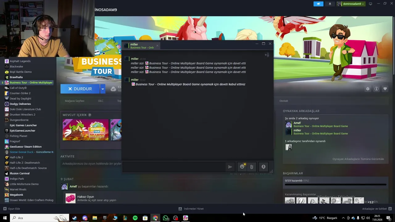Click the activity comment input field
Viewport: 395px width, 222px height.
coord(92,164)
